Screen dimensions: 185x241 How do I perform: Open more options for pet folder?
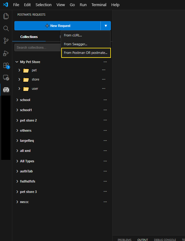(x=104, y=70)
